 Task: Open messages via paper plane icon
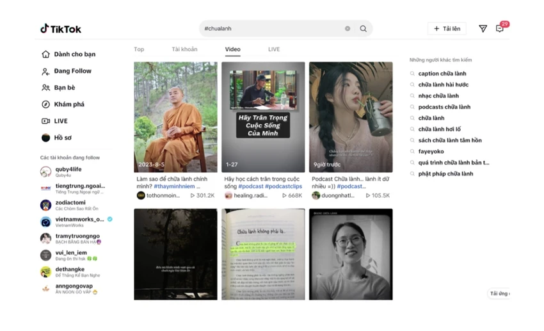click(x=483, y=28)
